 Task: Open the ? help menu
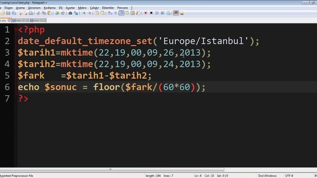coord(132,8)
